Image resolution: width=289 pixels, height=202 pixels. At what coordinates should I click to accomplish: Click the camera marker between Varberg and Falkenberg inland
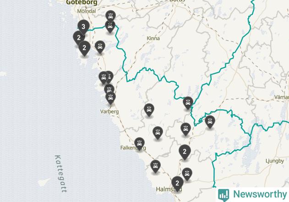(x=158, y=132)
